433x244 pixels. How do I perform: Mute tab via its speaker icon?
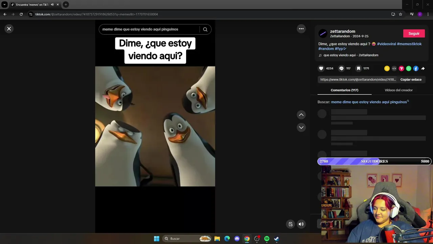click(52, 5)
